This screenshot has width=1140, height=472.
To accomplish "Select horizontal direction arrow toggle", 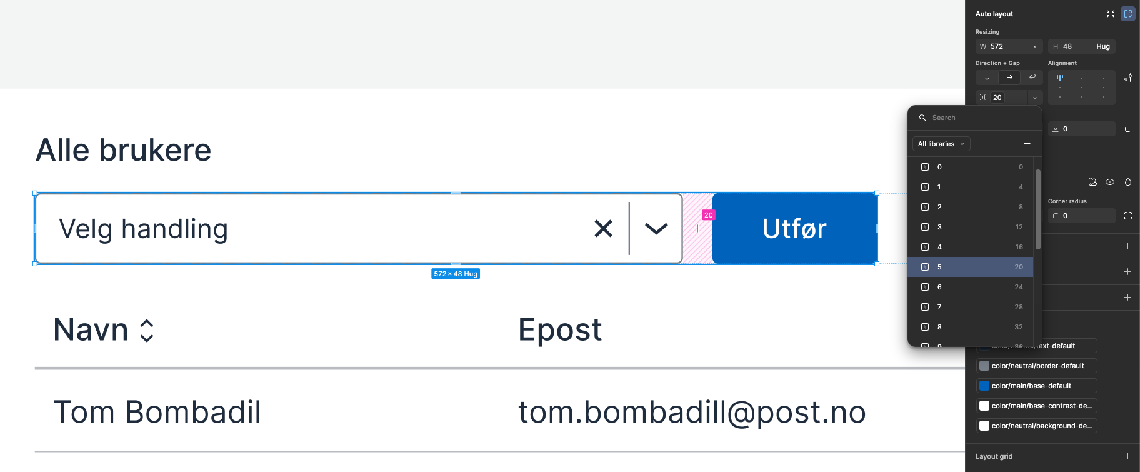I will [1009, 78].
